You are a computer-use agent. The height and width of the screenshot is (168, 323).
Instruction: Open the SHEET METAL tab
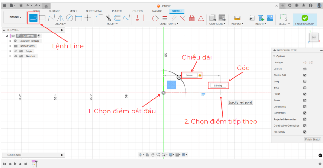coord(94,11)
